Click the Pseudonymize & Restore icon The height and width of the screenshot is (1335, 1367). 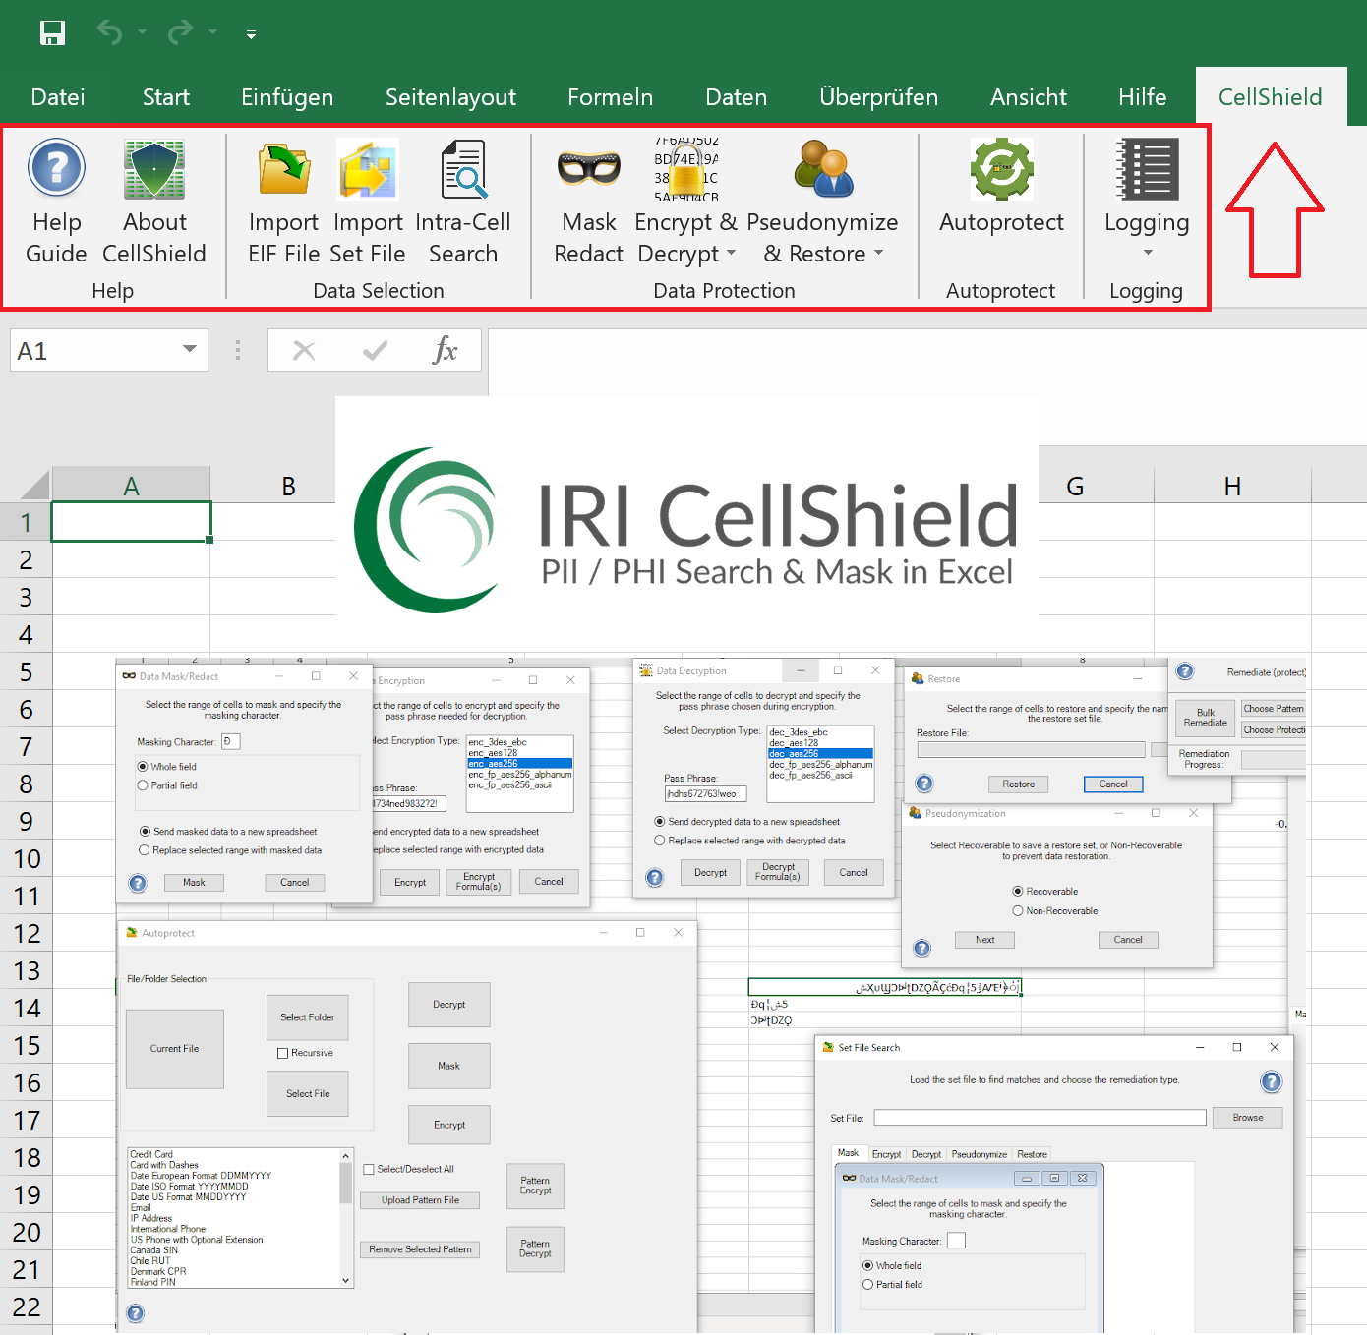[823, 169]
